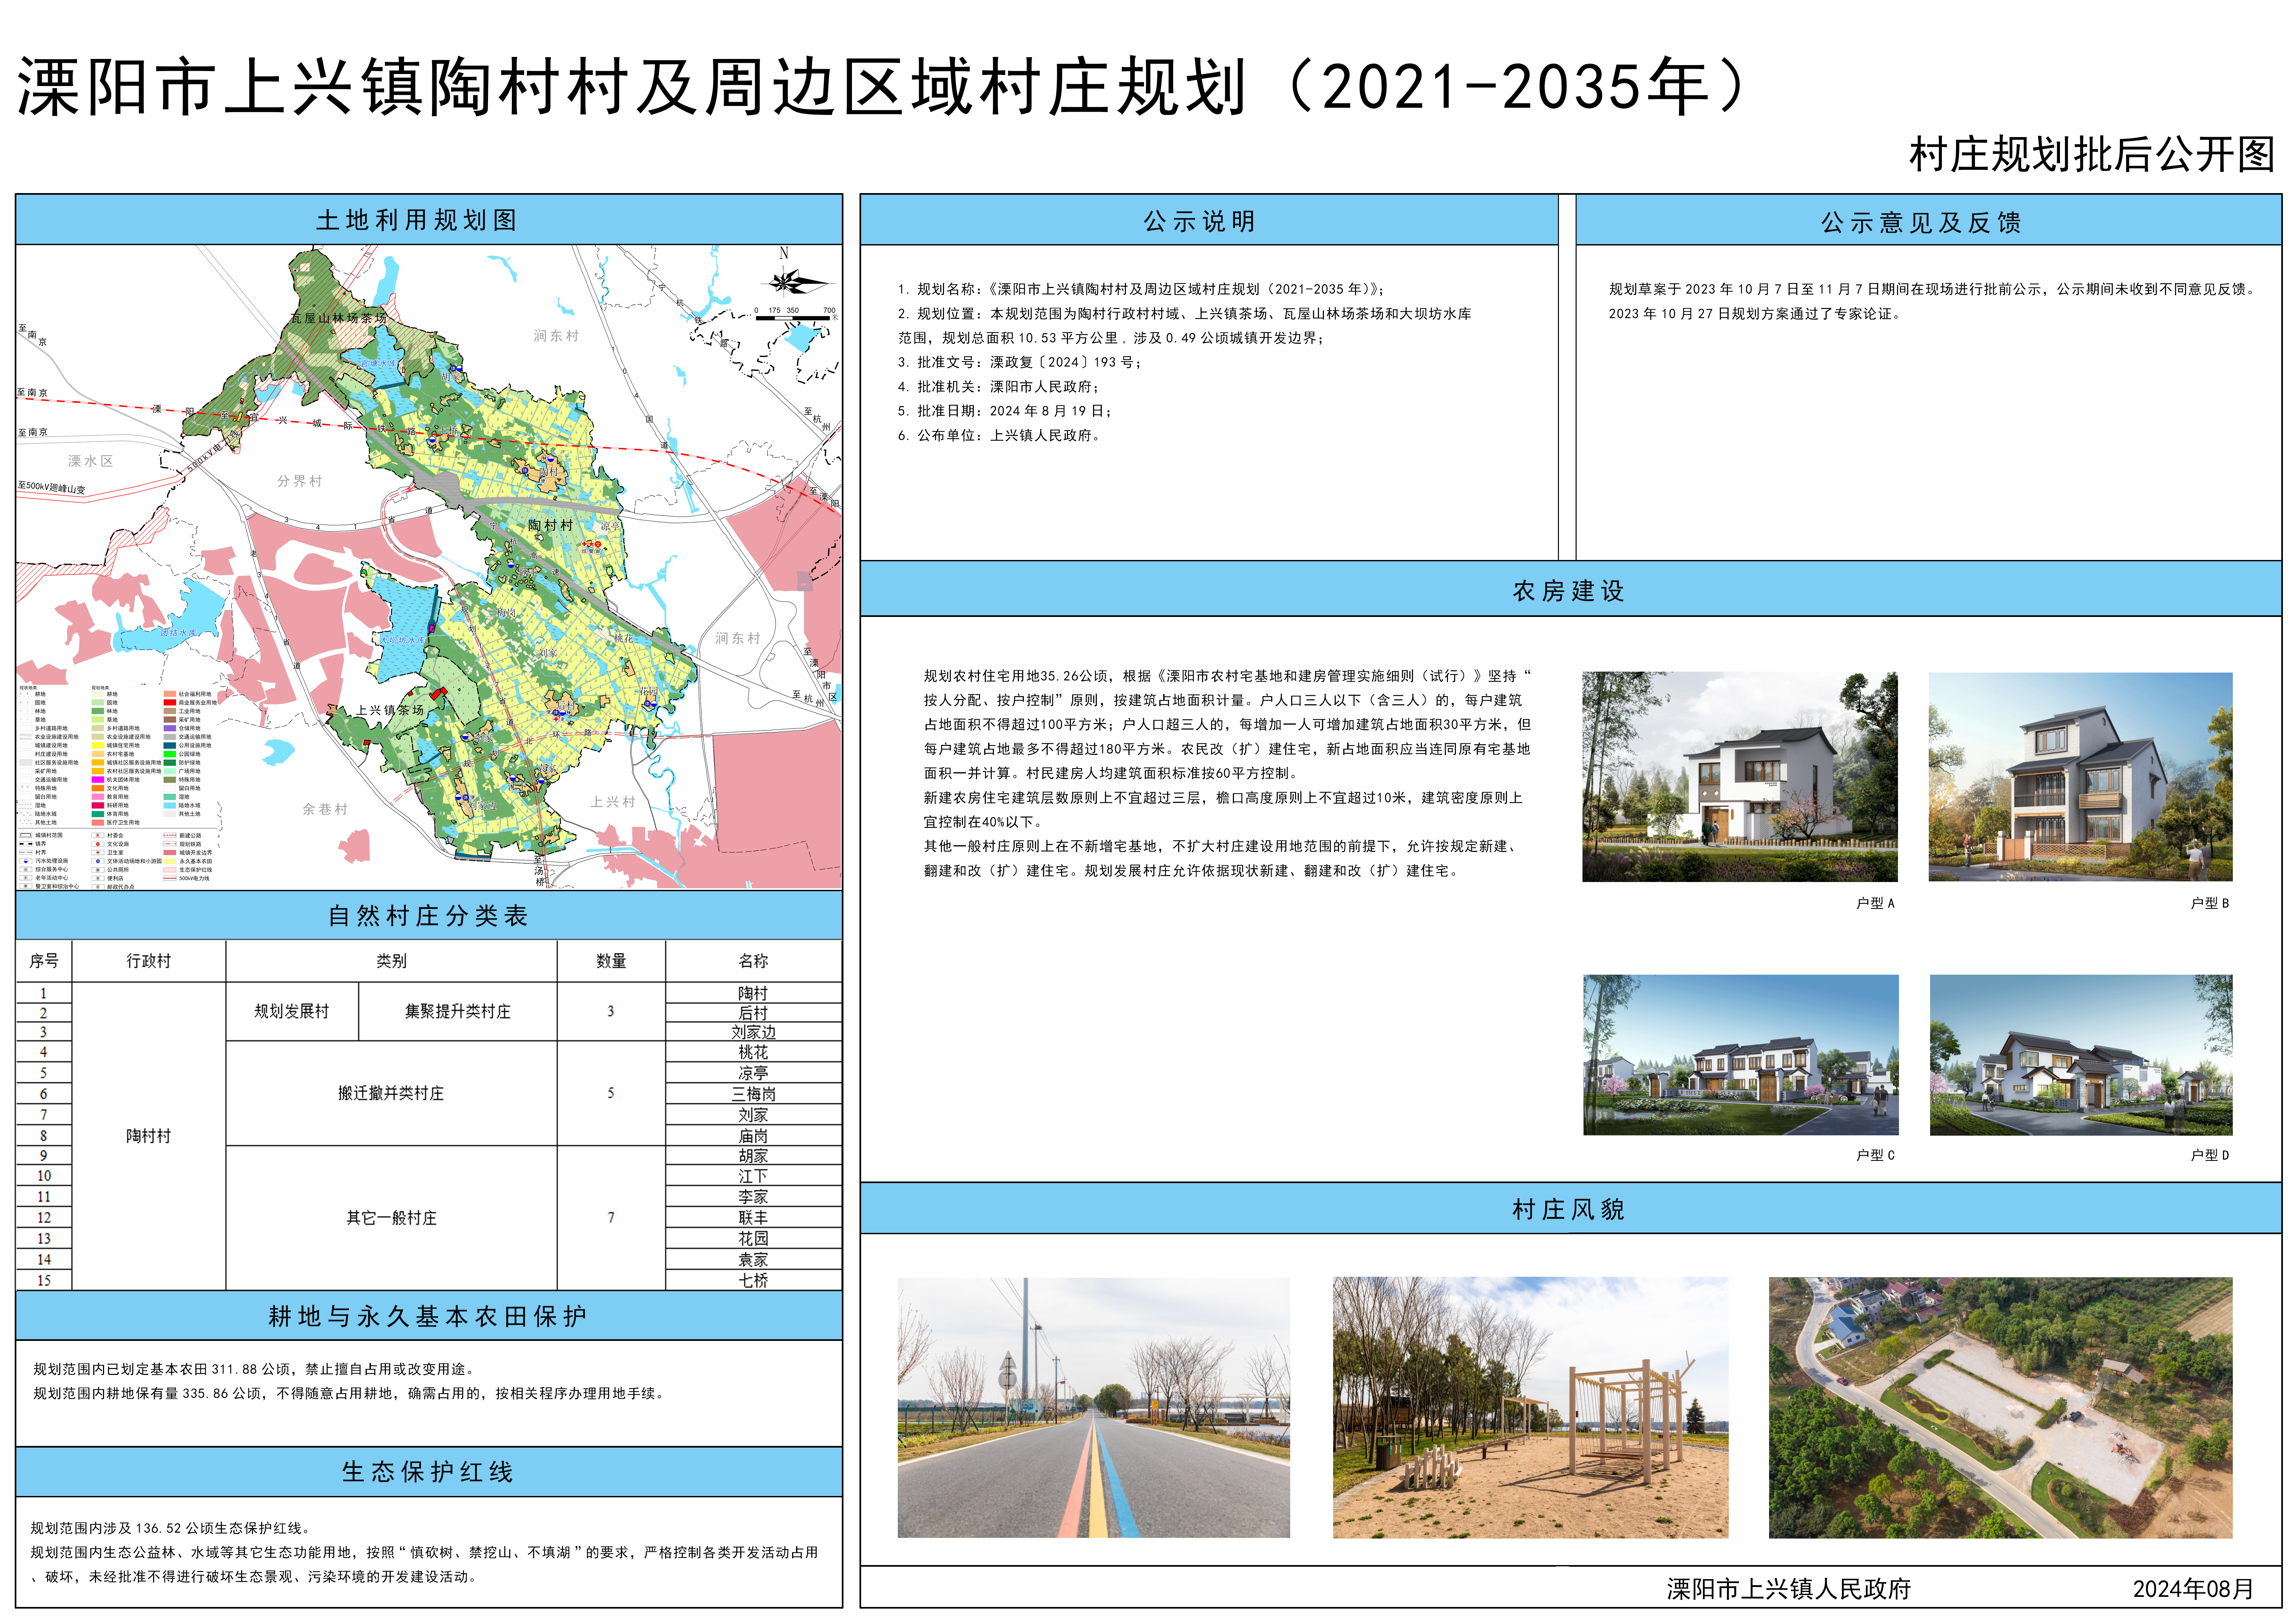Viewport: 2296px width, 1623px height.
Task: Click the 上兴镇茶场 label on the map
Action: 390,710
